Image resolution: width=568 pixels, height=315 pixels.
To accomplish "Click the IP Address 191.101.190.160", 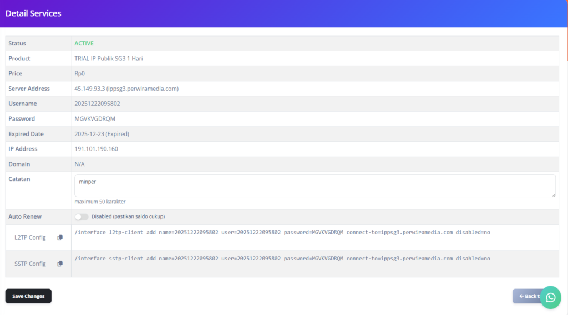I will (96, 149).
